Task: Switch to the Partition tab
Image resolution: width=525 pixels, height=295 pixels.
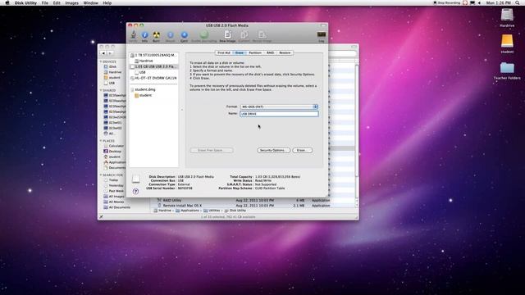Action: 255,52
